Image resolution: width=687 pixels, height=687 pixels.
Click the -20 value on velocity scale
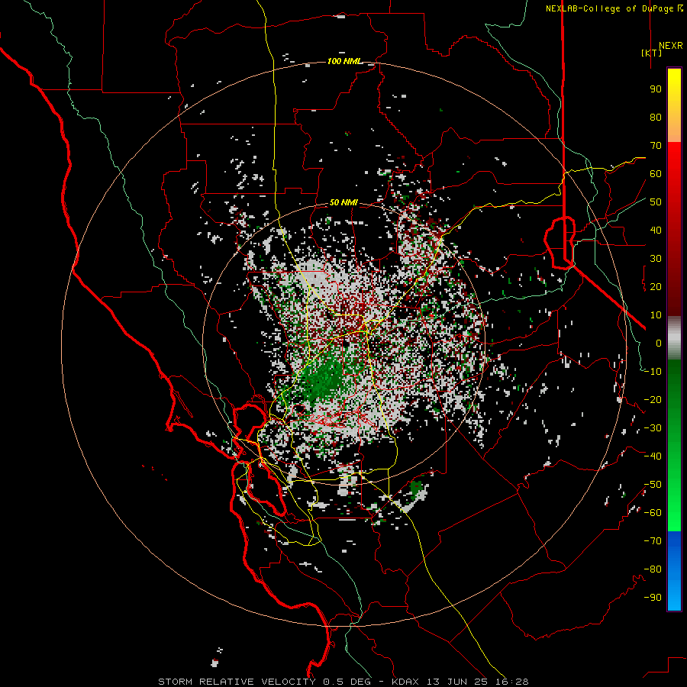point(653,400)
